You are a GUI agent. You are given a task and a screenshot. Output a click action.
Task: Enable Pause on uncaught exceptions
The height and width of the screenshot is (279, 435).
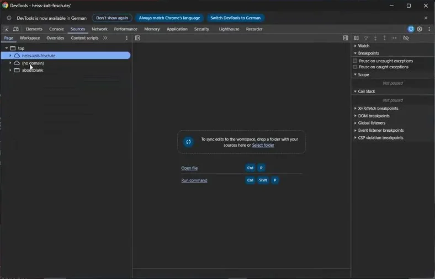coord(355,61)
